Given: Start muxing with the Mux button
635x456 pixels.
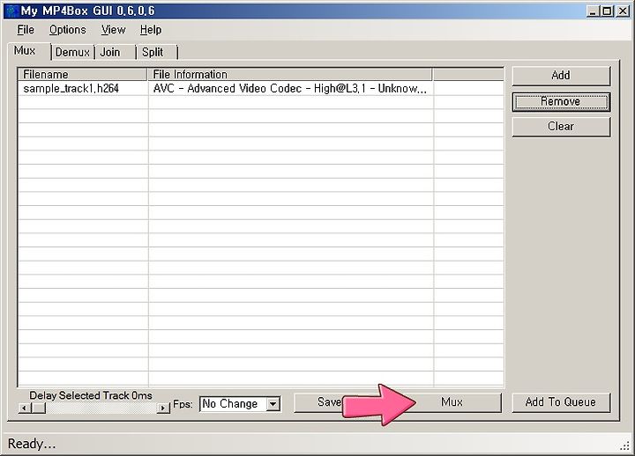Looking at the screenshot, I should [x=452, y=402].
